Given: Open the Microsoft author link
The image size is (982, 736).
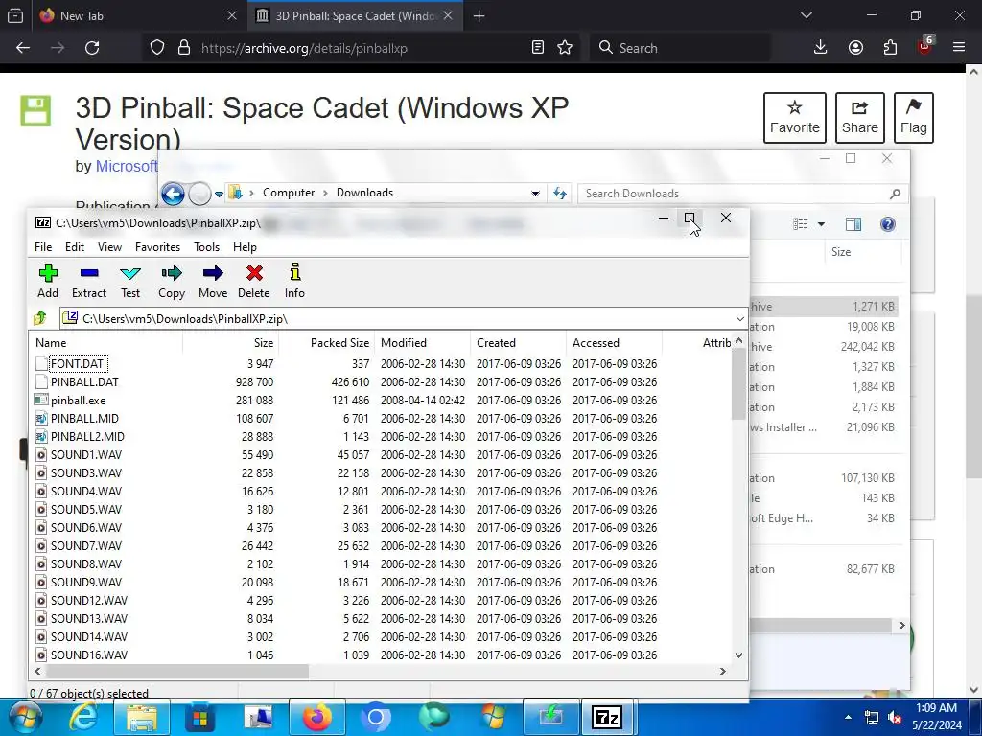Looking at the screenshot, I should (x=127, y=167).
